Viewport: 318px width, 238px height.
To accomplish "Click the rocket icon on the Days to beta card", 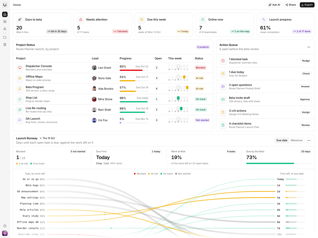I will click(x=20, y=20).
